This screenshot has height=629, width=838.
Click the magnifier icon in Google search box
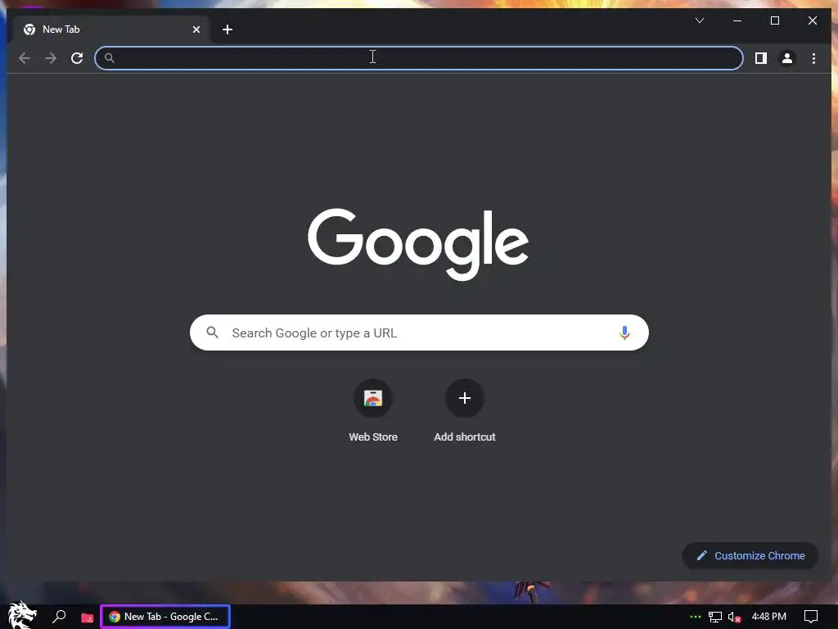coord(212,333)
